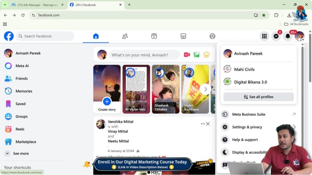The height and width of the screenshot is (175, 312).
Task: Open profile picture beside the composer
Action: [102, 55]
